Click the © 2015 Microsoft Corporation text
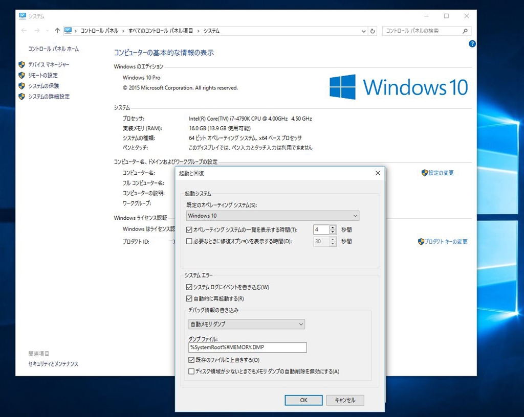 (180, 88)
